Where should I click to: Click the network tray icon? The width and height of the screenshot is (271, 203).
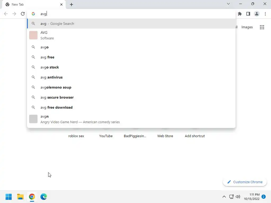tap(231, 197)
